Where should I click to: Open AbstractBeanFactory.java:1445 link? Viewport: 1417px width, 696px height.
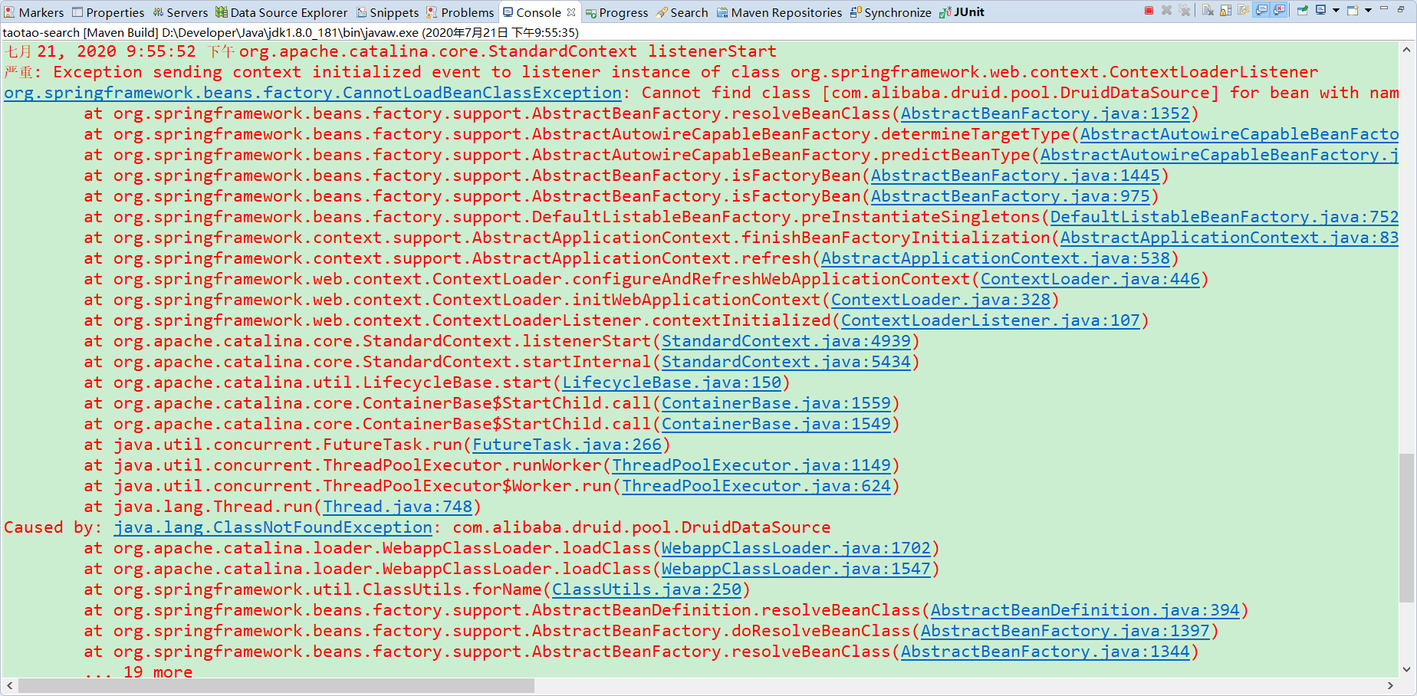click(1015, 176)
